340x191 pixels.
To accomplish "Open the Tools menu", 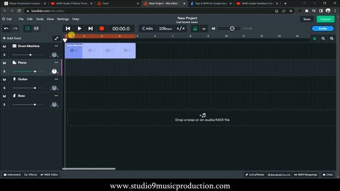I will click(x=40, y=19).
